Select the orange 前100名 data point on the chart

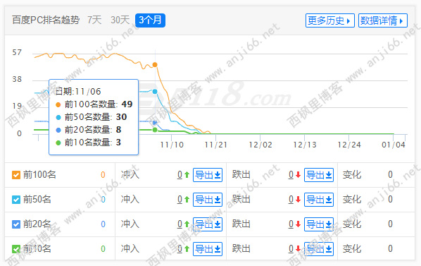[155, 64]
